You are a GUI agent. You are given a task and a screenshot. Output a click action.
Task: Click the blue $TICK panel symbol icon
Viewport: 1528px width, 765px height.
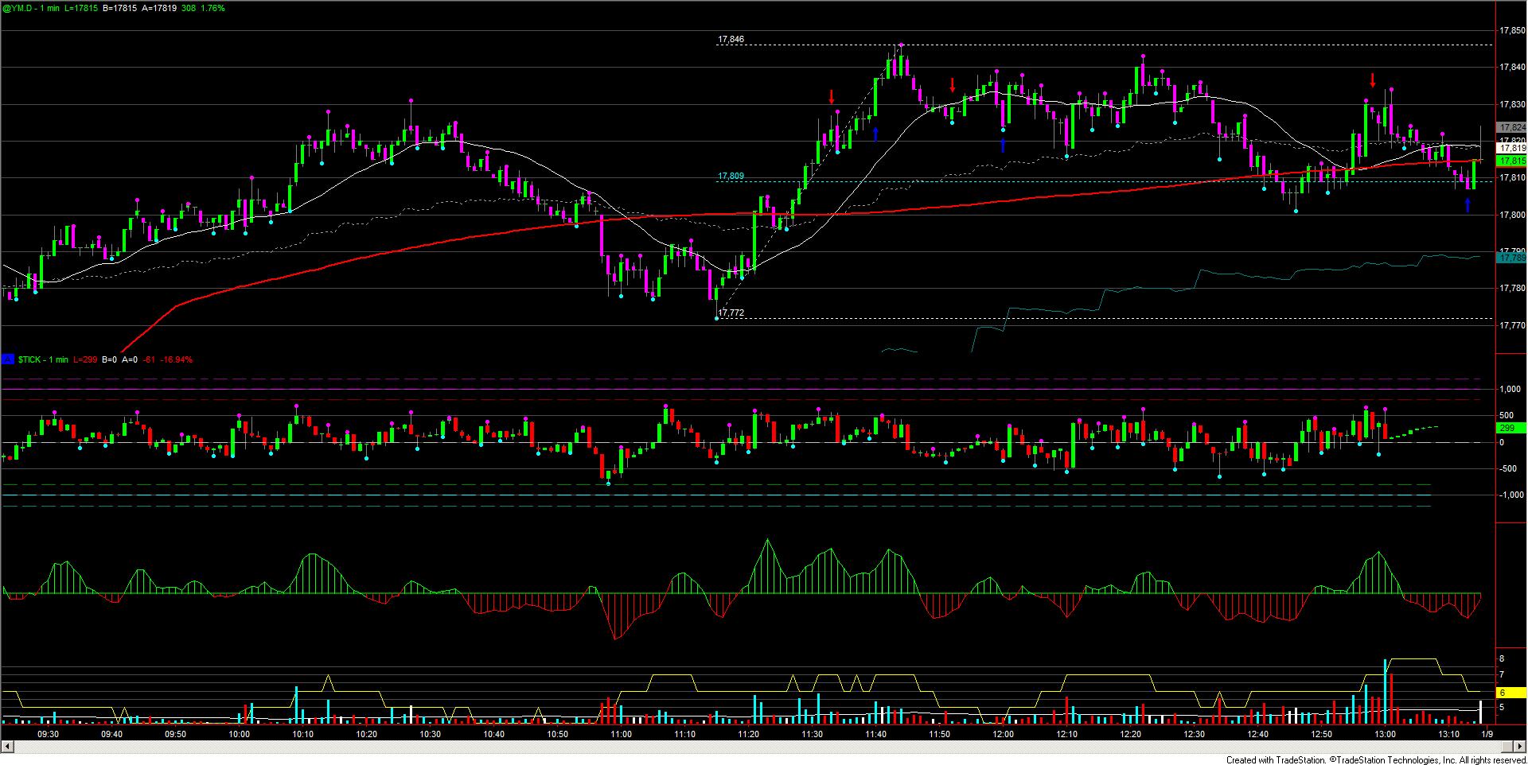pyautogui.click(x=7, y=359)
